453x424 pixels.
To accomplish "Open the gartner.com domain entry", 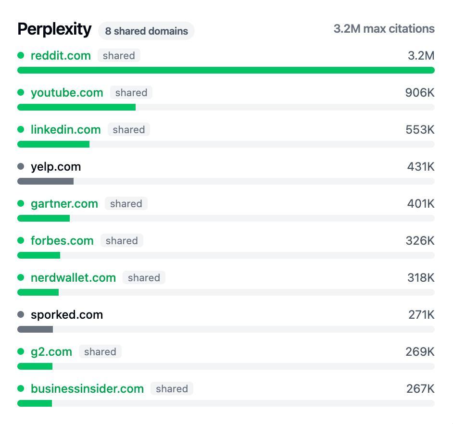I will (x=64, y=203).
